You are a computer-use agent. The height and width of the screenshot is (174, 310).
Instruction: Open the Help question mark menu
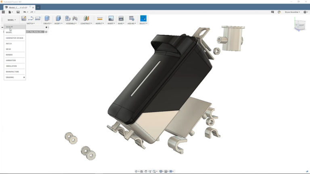click(x=306, y=12)
